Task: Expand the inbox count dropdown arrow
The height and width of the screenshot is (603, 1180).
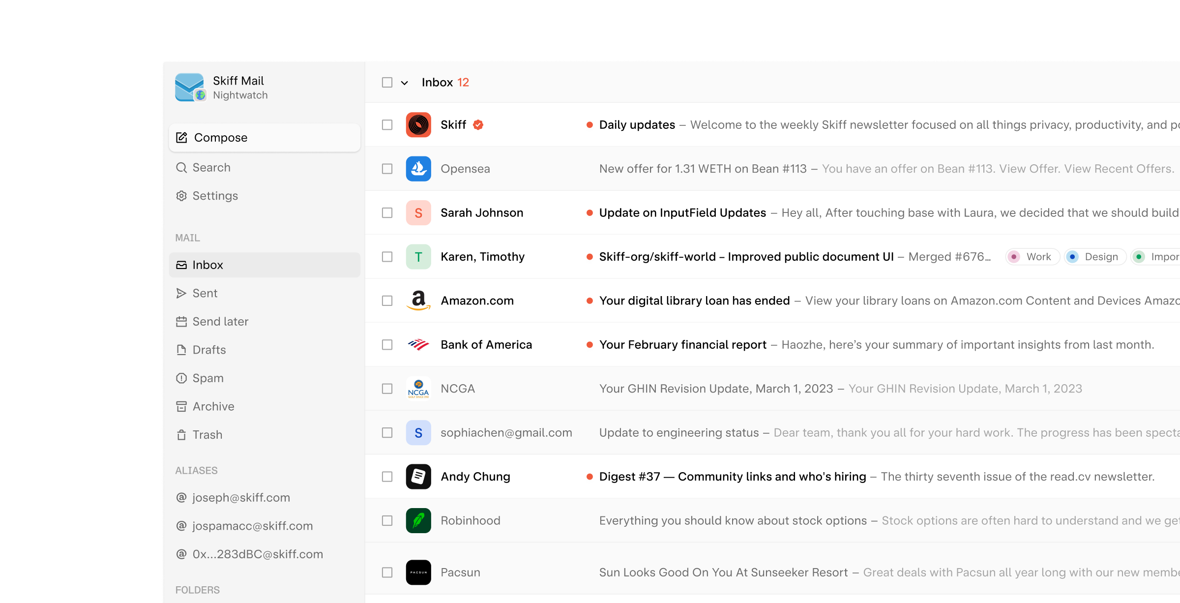Action: click(x=405, y=82)
